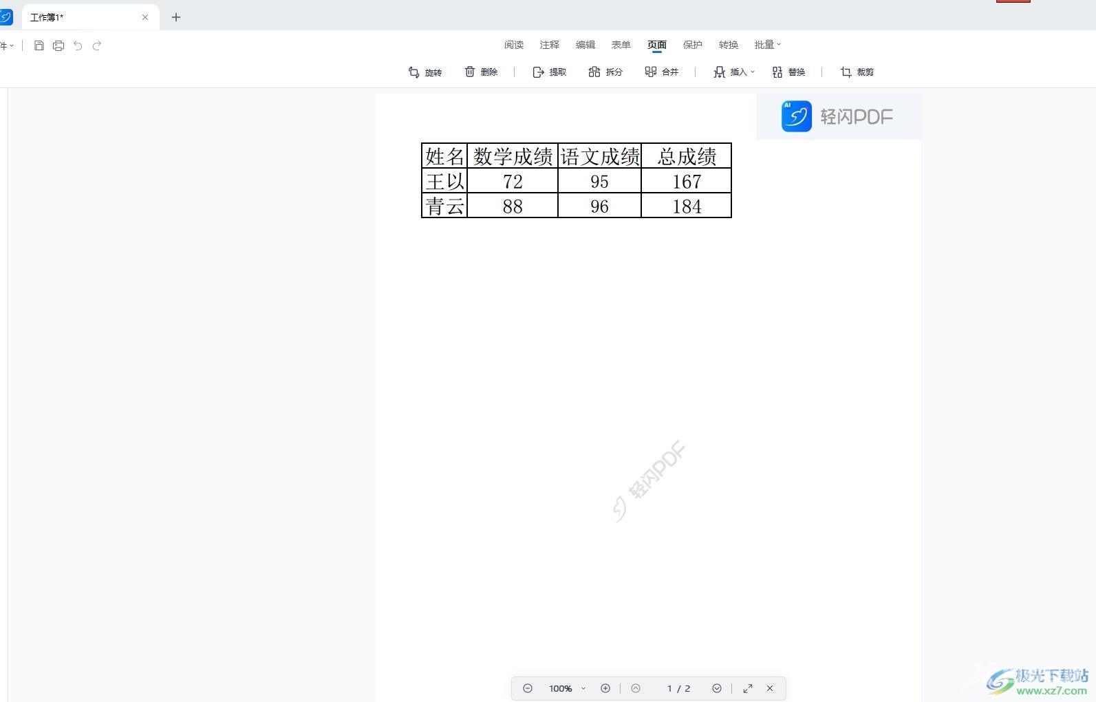Screen dimensions: 1096x702
Task: Switch to the 表单 tab
Action: (x=621, y=45)
